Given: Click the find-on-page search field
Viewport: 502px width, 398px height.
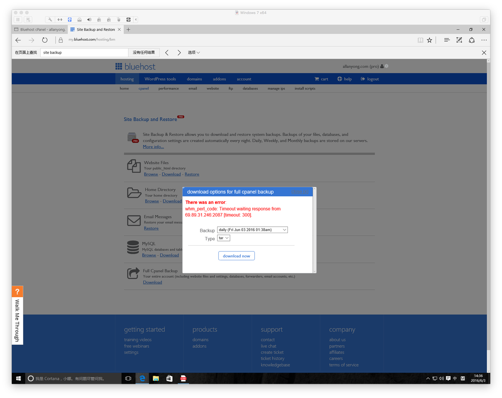Looking at the screenshot, I should [x=84, y=53].
